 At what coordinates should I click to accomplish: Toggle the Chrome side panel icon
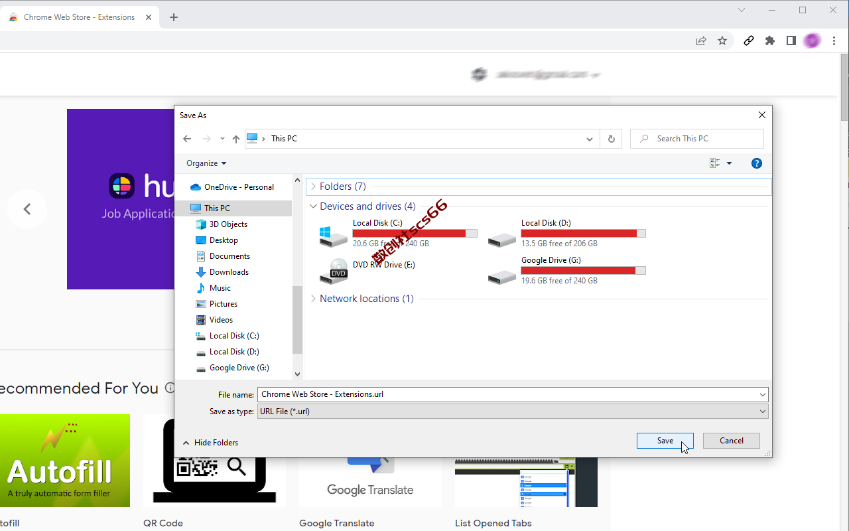point(791,40)
